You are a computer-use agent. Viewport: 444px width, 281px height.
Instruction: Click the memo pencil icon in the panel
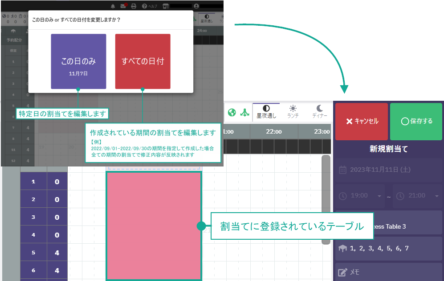[342, 271]
